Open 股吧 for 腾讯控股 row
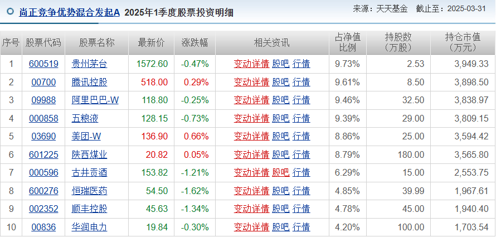496x237 pixels. pos(281,83)
